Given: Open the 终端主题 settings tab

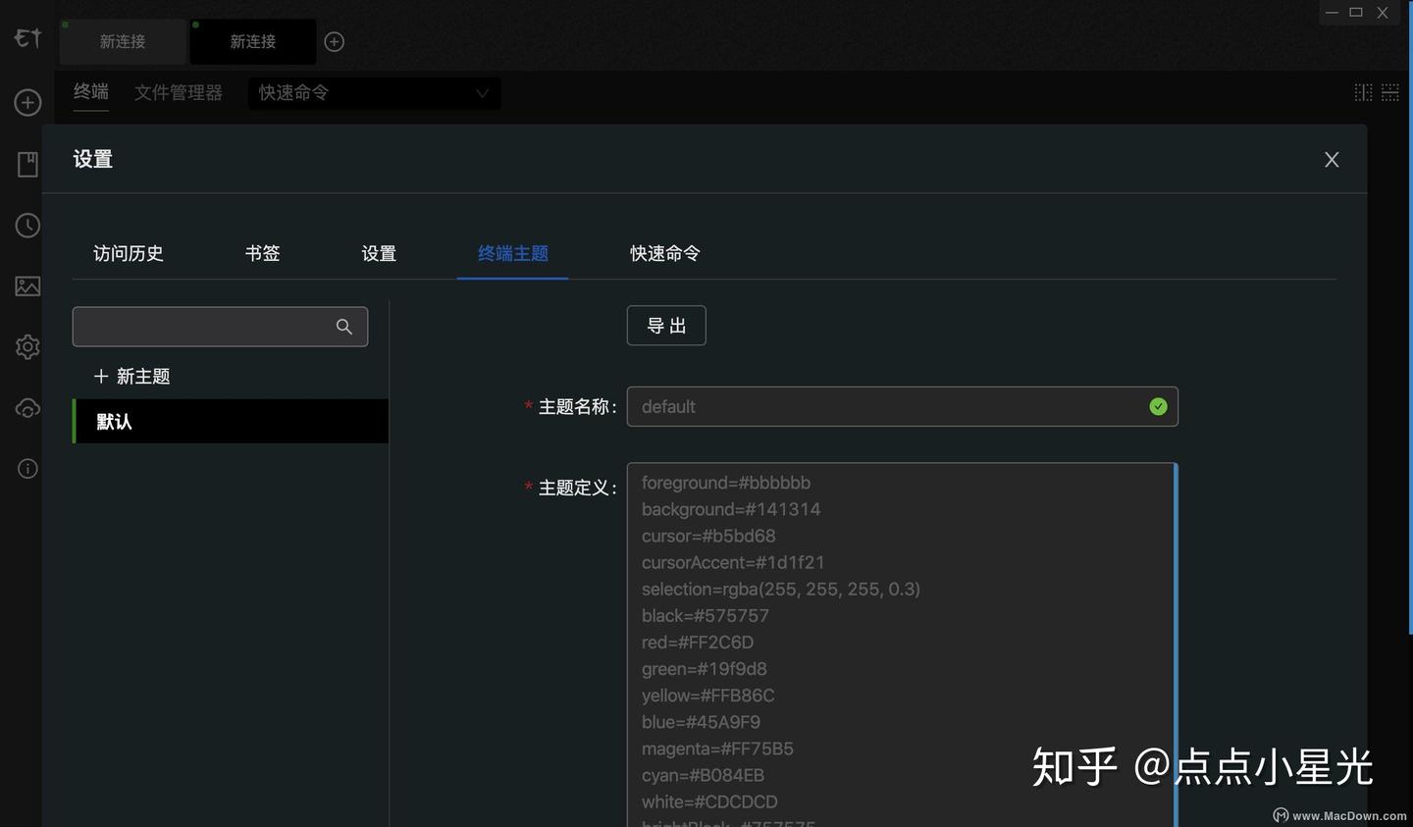Looking at the screenshot, I should pyautogui.click(x=513, y=253).
